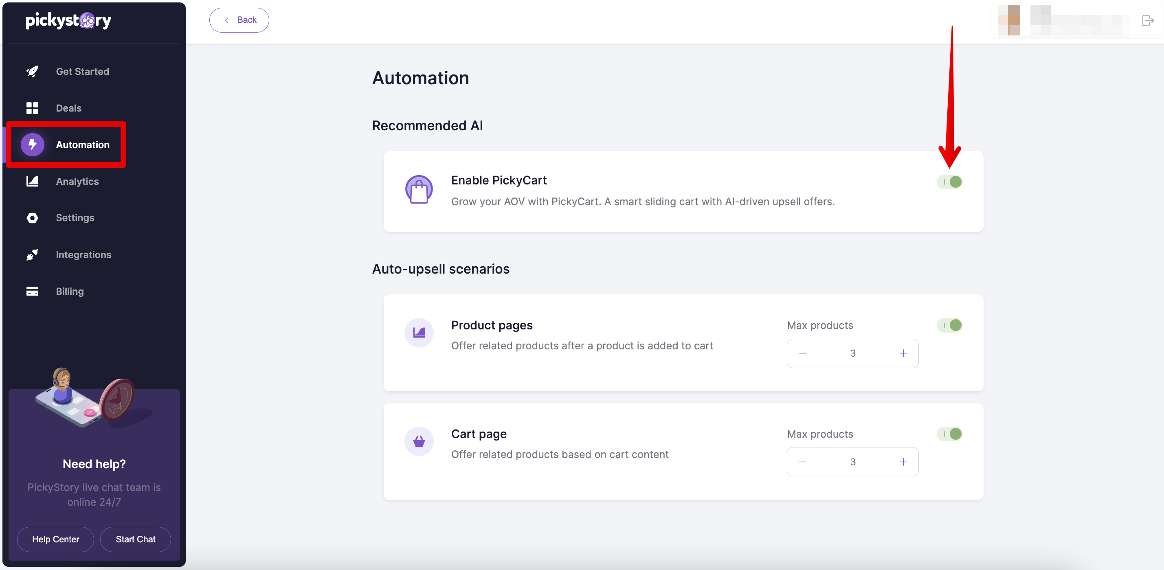The height and width of the screenshot is (570, 1164).
Task: Click 'Grow your AOV with PickyCart' description
Action: (x=643, y=202)
